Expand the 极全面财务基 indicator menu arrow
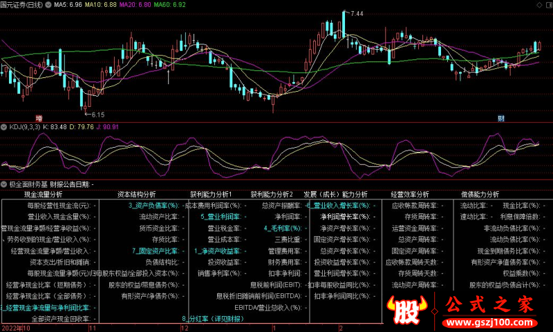This screenshot has height=332, width=553. (4, 184)
